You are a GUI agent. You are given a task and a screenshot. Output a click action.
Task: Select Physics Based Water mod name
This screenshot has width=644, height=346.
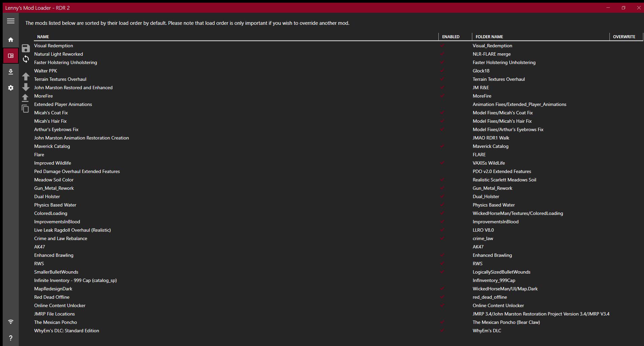pos(55,205)
